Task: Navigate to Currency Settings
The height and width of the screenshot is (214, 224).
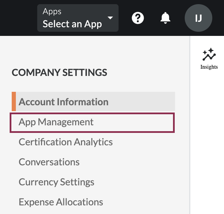Action: pyautogui.click(x=56, y=182)
